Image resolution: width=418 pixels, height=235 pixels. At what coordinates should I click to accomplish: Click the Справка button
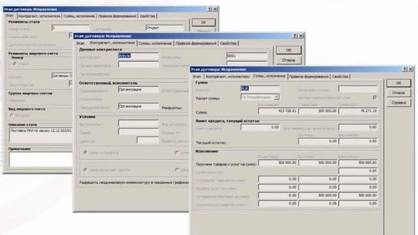[398, 102]
